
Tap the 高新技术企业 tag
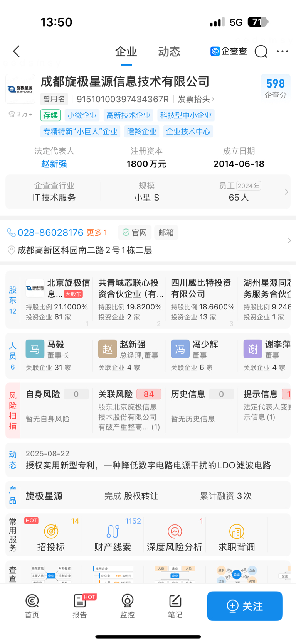pyautogui.click(x=128, y=115)
